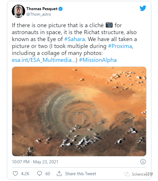The image size is (158, 181).
Task: Open the #Proxima hashtag
Action: pyautogui.click(x=120, y=46)
